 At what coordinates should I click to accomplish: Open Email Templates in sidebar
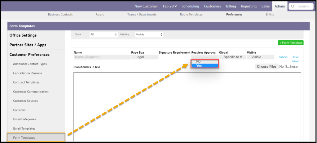point(24,128)
